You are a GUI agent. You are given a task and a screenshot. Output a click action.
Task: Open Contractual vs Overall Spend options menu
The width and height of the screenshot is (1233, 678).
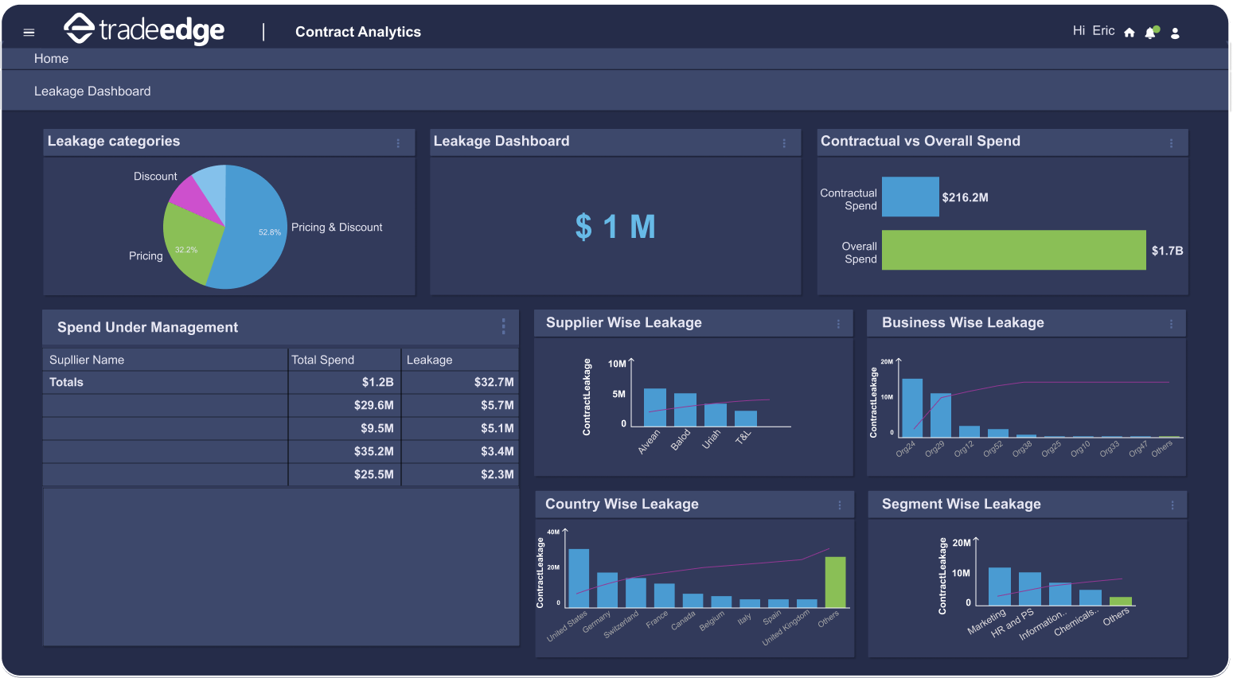(x=1171, y=143)
